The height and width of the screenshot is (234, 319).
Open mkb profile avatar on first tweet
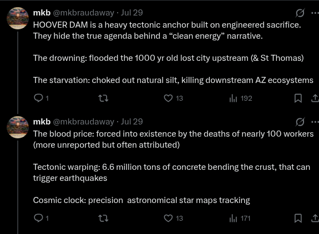(18, 18)
